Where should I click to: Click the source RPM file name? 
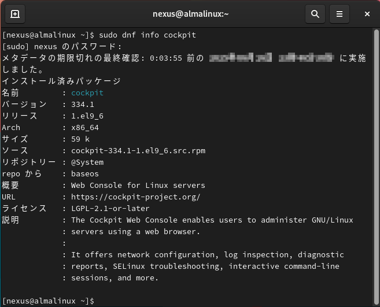coord(138,151)
